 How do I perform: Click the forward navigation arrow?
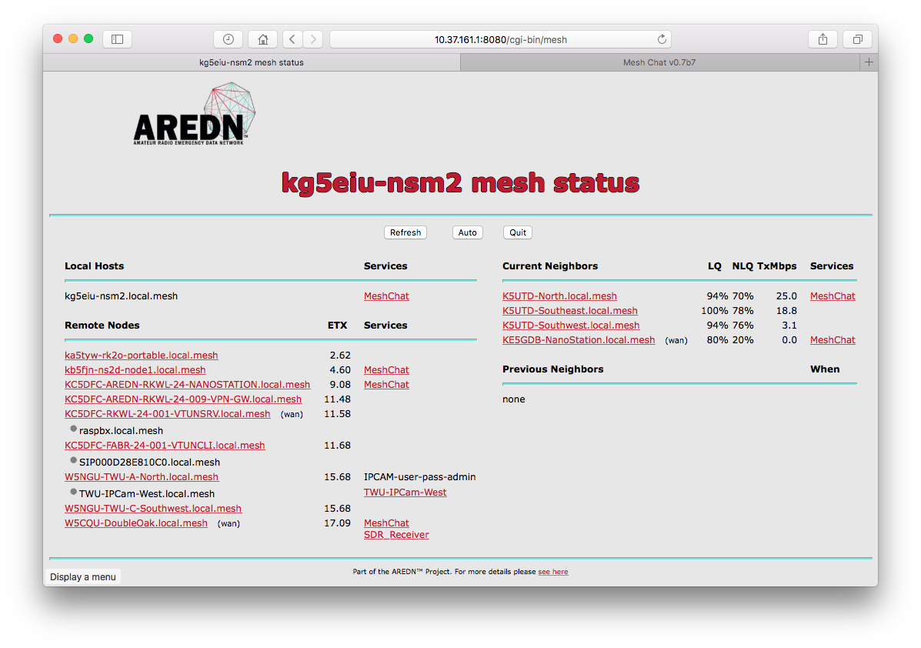[x=313, y=38]
